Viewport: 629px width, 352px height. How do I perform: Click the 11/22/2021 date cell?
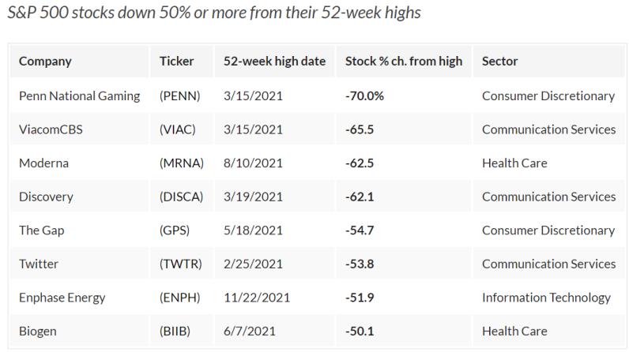(257, 298)
